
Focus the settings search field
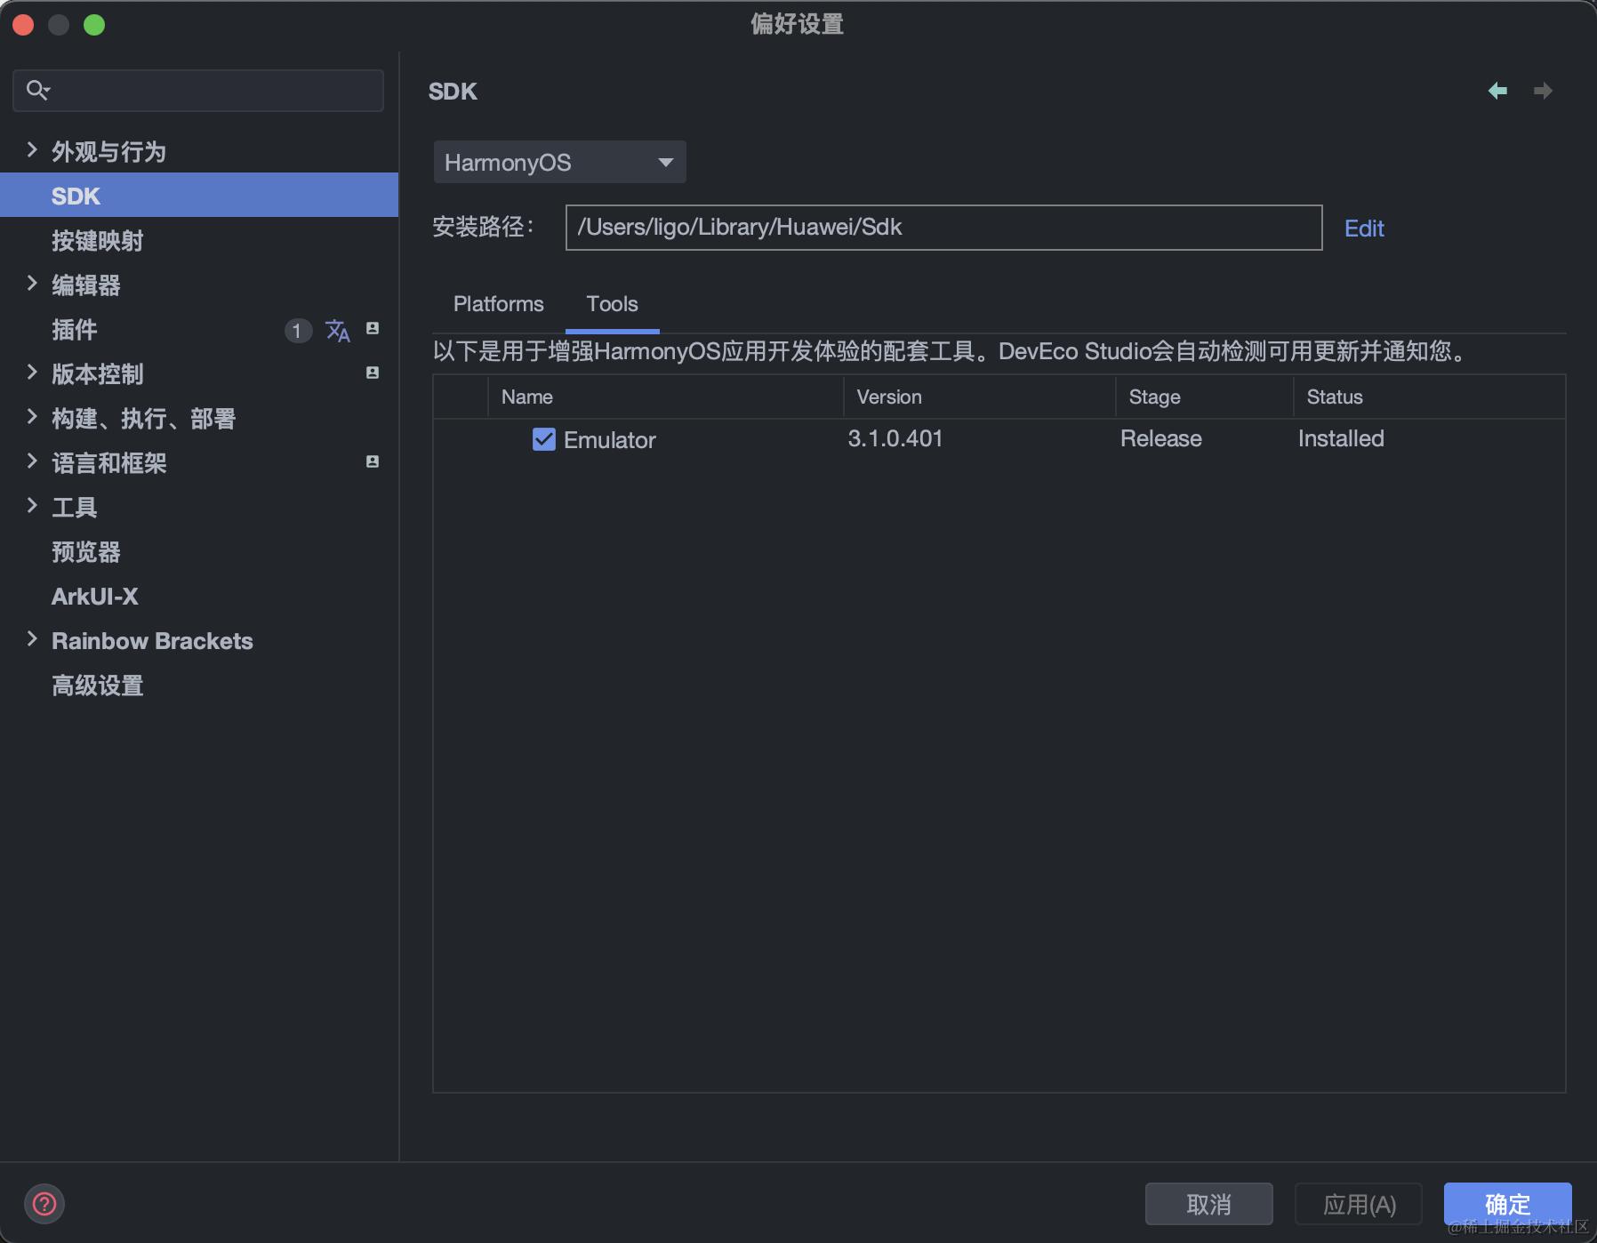pyautogui.click(x=198, y=90)
